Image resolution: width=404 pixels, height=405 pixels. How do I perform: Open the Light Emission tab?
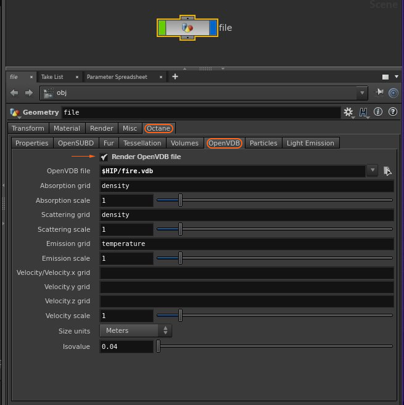point(310,143)
